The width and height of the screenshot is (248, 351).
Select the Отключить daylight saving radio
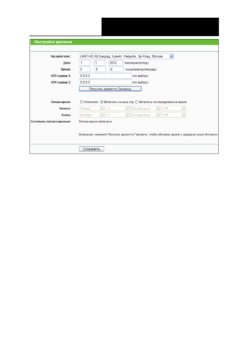coord(82,102)
